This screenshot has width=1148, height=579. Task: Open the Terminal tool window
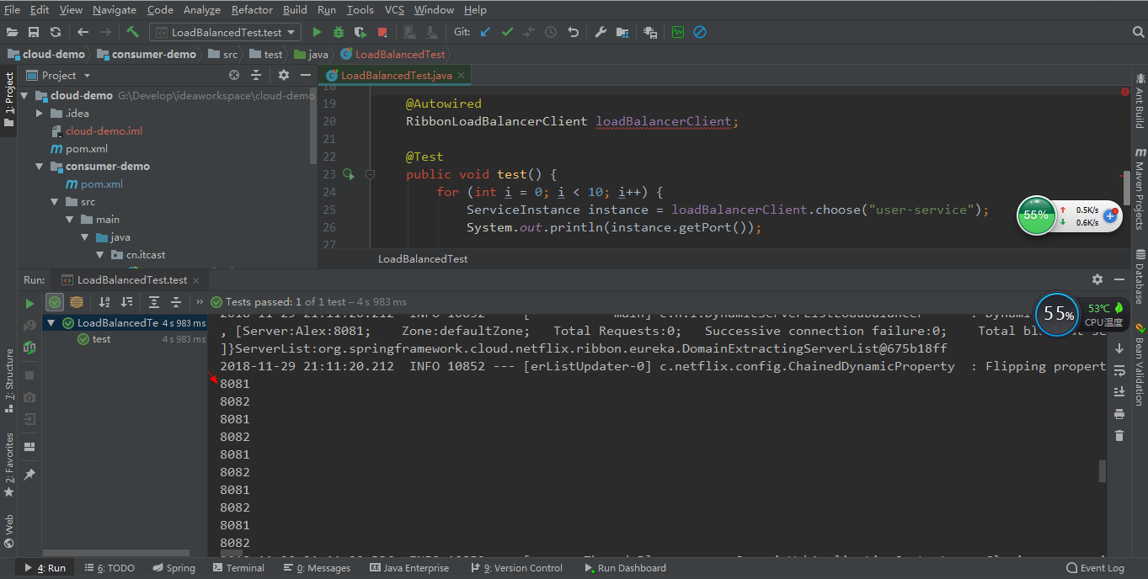pyautogui.click(x=238, y=568)
